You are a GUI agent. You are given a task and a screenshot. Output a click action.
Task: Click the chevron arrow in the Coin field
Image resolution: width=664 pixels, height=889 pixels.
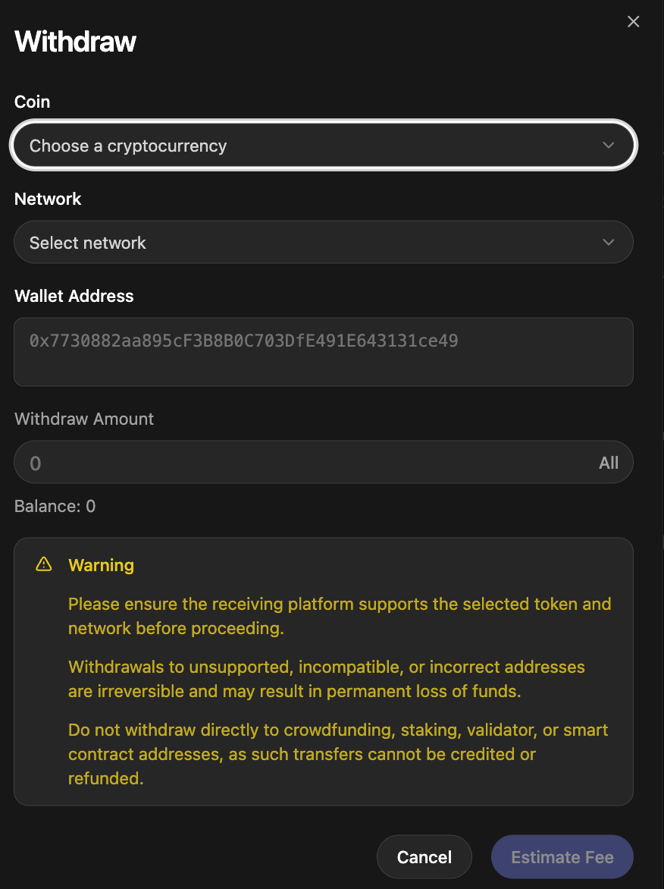click(x=608, y=146)
